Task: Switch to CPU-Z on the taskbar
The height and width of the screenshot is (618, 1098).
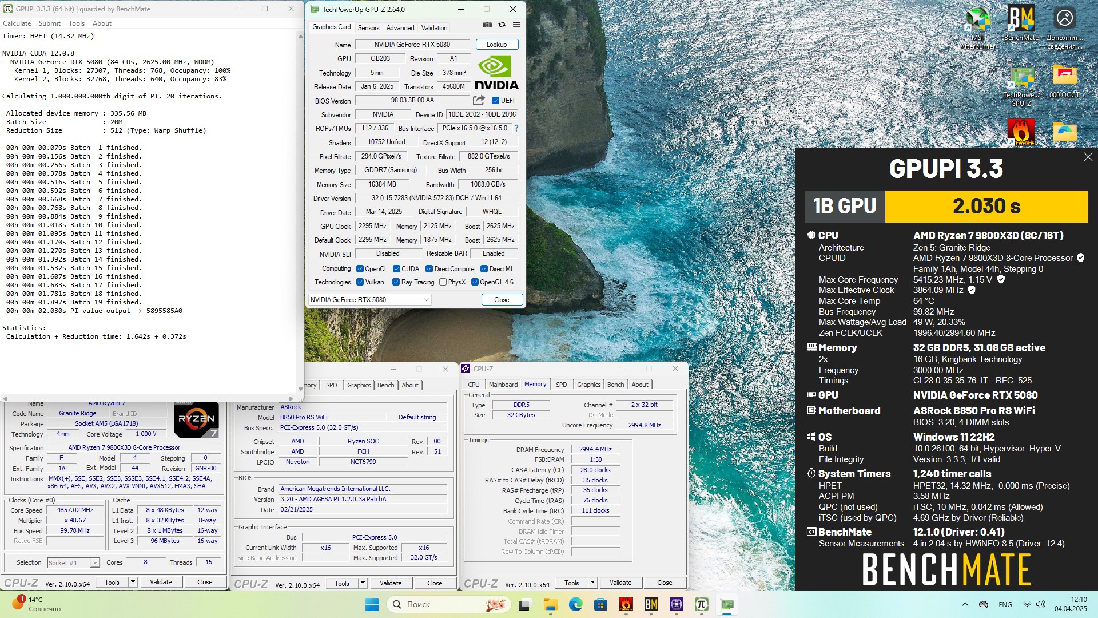Action: (677, 604)
